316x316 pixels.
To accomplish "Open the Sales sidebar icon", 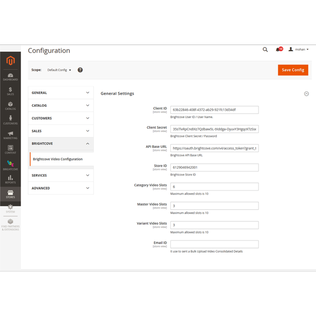I will 11,91.
